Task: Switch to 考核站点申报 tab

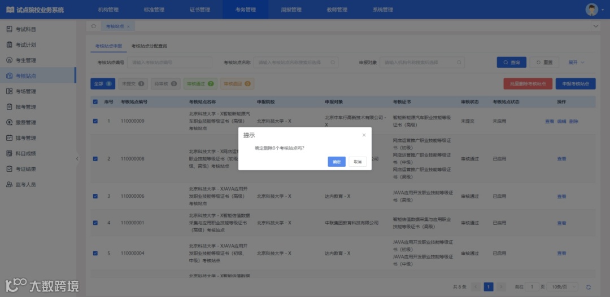Action: coord(108,46)
